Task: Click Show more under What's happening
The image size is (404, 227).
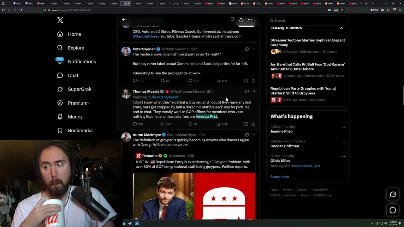Action: tap(280, 177)
